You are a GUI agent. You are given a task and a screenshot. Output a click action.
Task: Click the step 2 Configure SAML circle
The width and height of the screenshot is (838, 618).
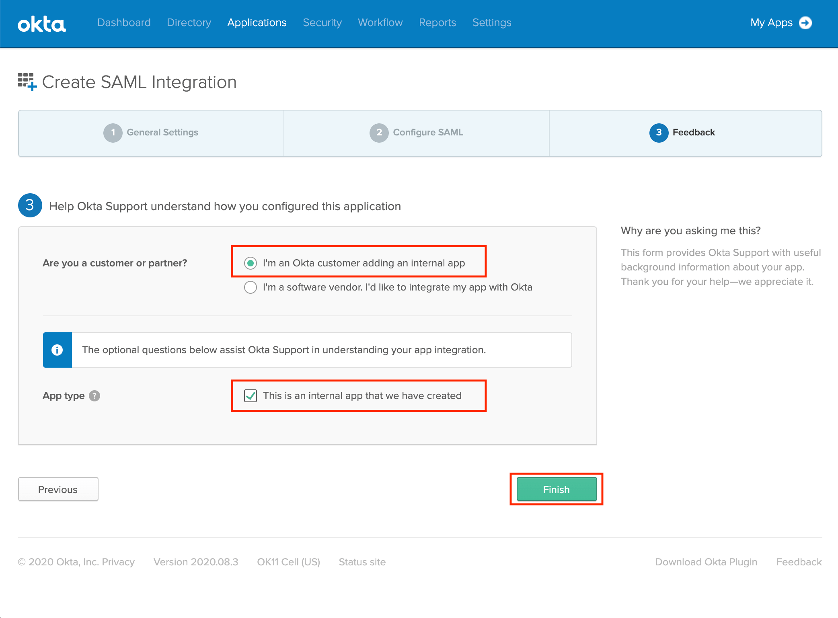tap(379, 133)
